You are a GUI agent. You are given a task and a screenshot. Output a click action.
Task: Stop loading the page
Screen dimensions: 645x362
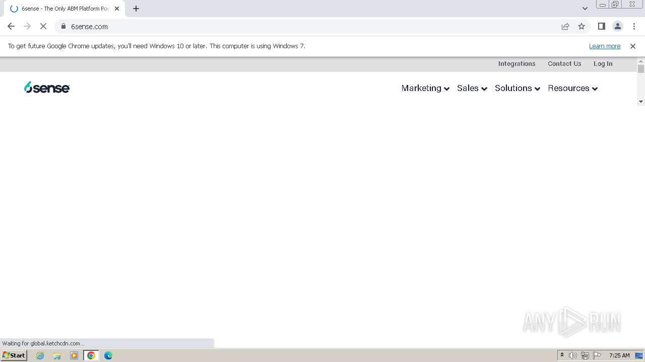[43, 26]
